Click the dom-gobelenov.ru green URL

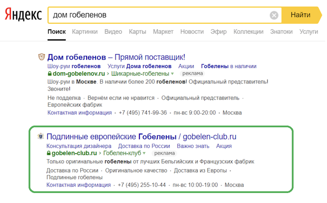(x=79, y=74)
